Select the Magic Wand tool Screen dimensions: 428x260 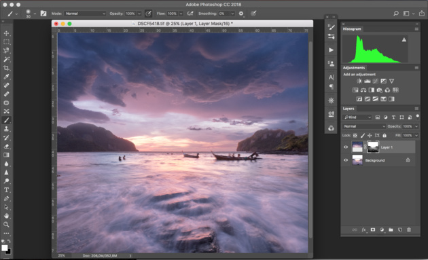click(6, 60)
